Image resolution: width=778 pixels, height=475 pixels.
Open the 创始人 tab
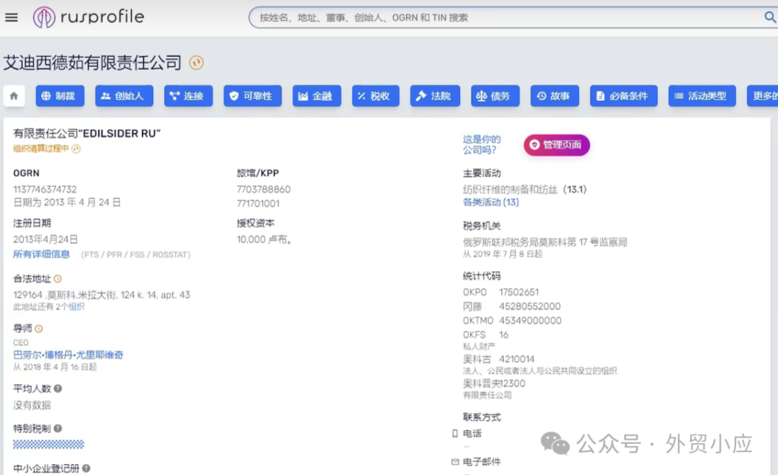point(124,96)
